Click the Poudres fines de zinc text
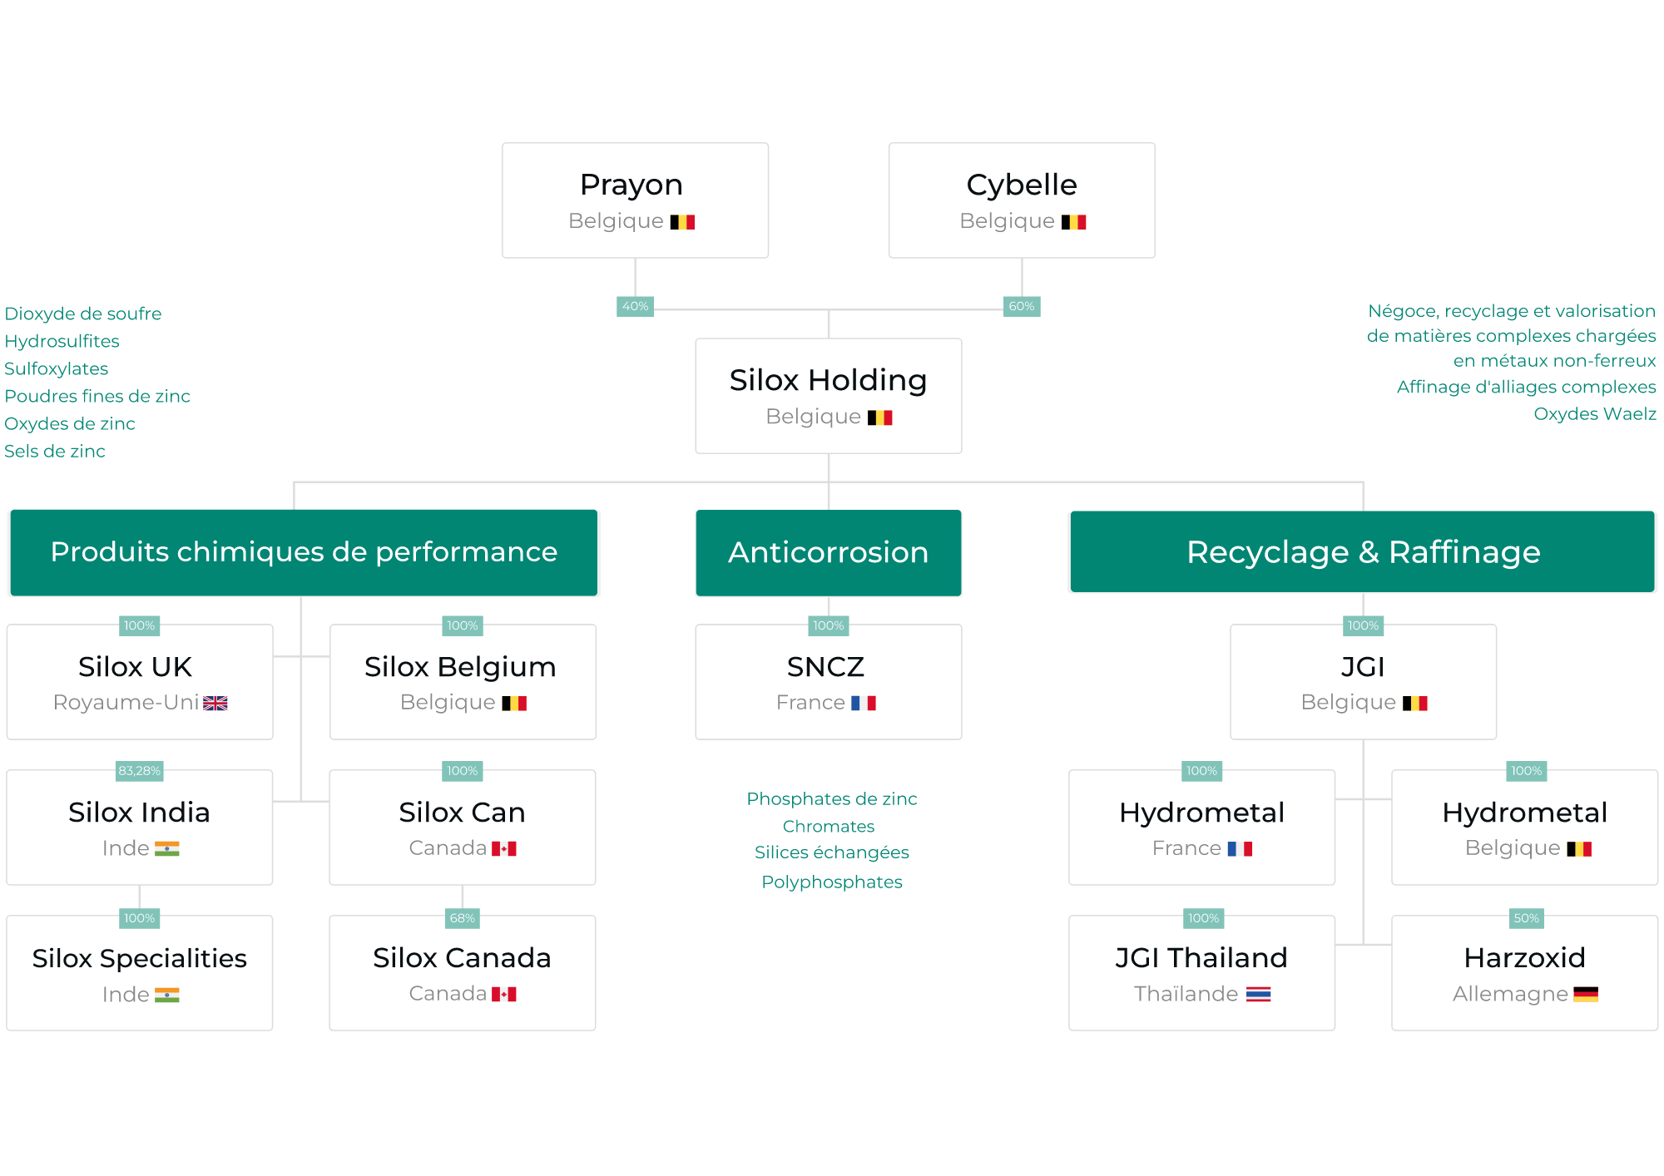 click(97, 396)
